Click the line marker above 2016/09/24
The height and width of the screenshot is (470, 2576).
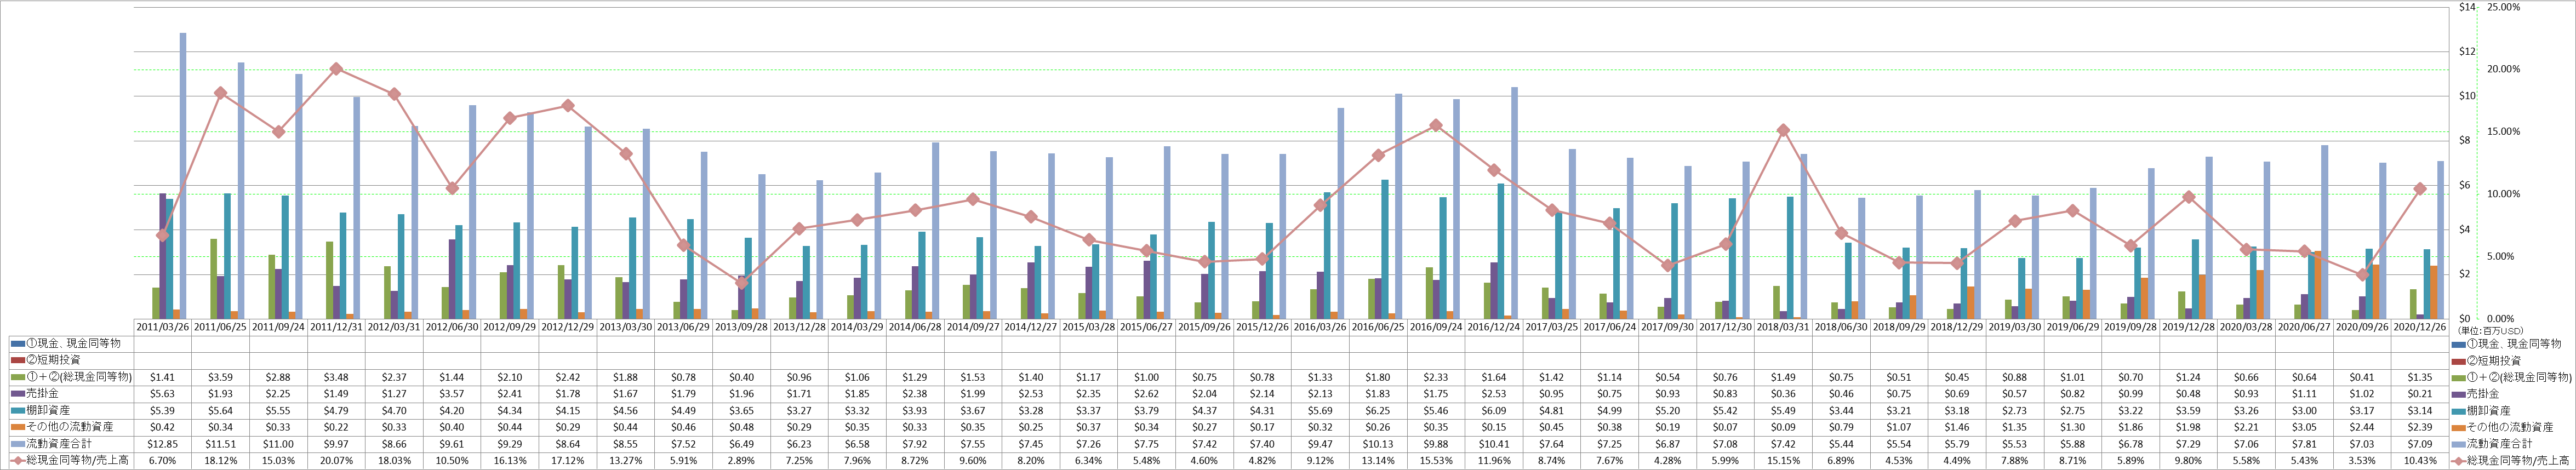click(x=1436, y=125)
